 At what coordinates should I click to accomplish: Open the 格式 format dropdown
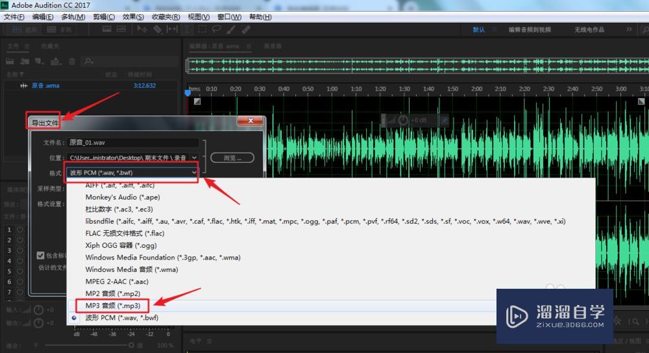[x=132, y=173]
